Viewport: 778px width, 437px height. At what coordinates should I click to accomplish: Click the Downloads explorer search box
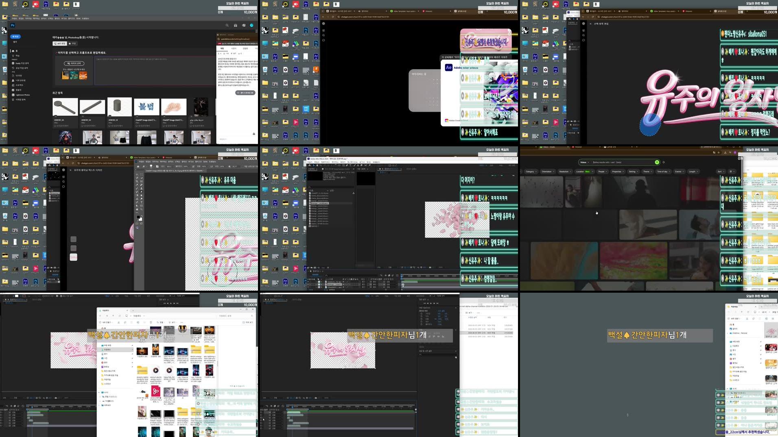[x=236, y=316]
